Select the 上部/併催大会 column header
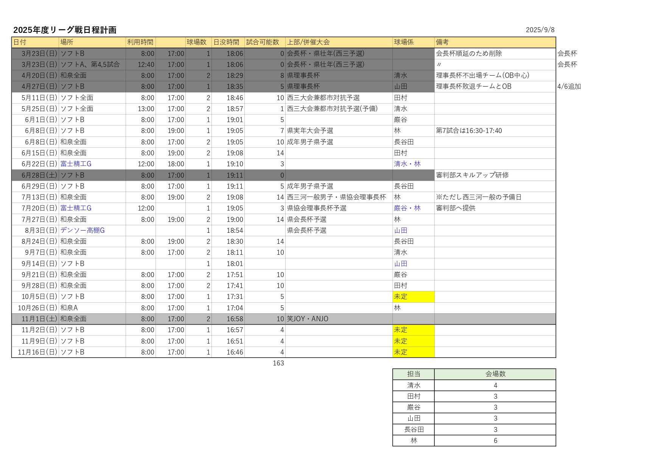Viewport: 664px width, 469px height. [x=339, y=42]
